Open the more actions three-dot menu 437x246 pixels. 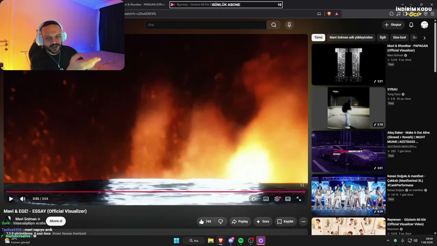coord(303,221)
